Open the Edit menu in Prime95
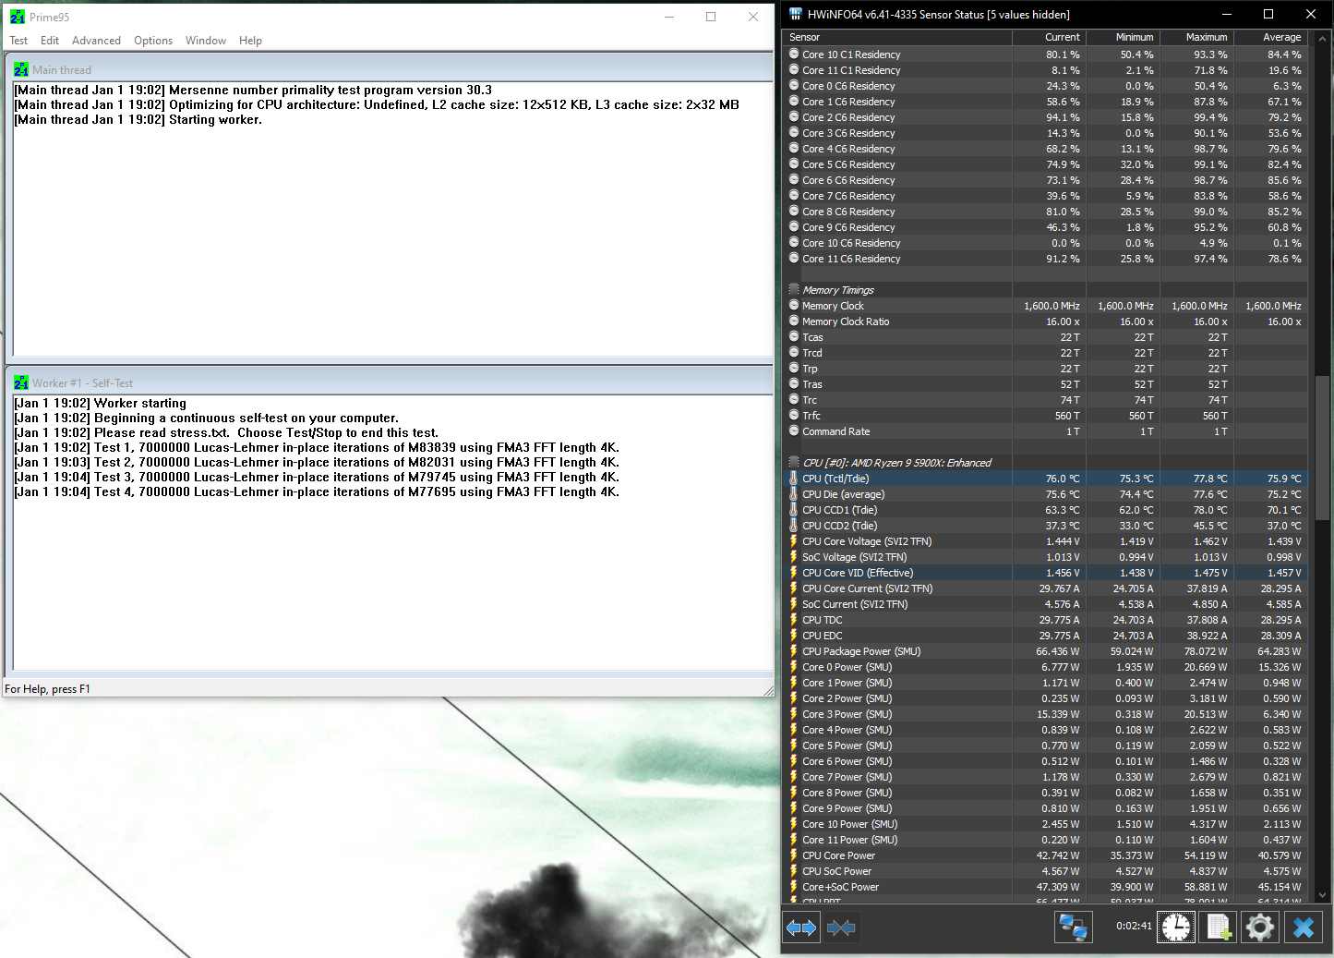1334x958 pixels. [50, 41]
